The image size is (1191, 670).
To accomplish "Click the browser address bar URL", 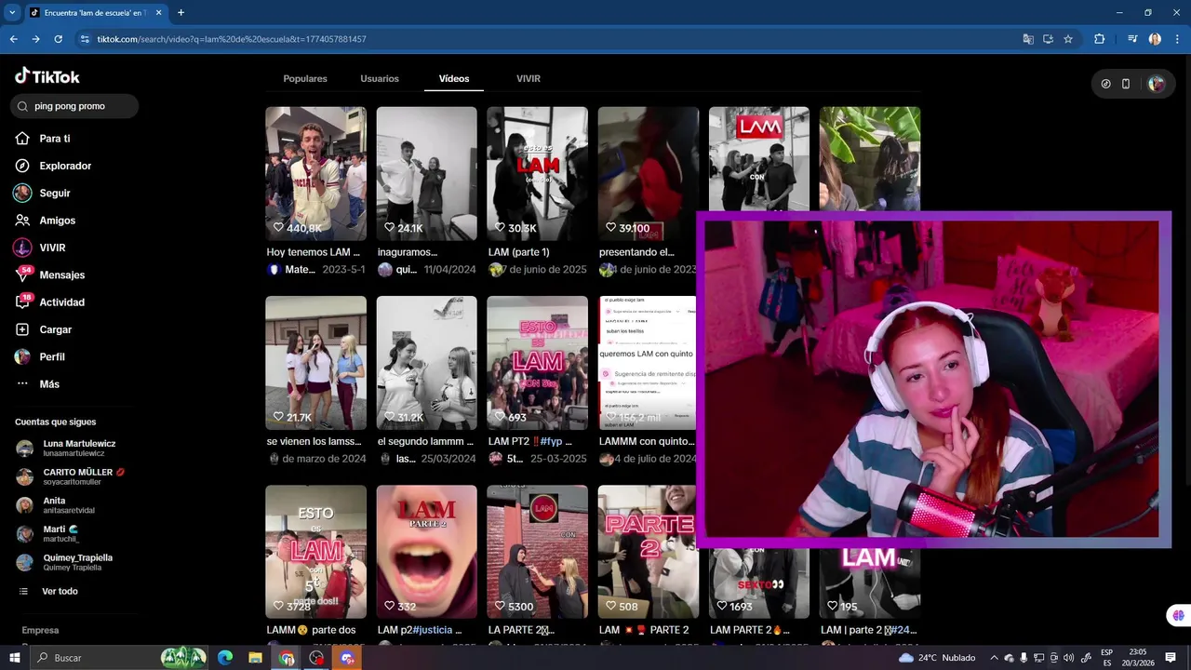I will (232, 39).
